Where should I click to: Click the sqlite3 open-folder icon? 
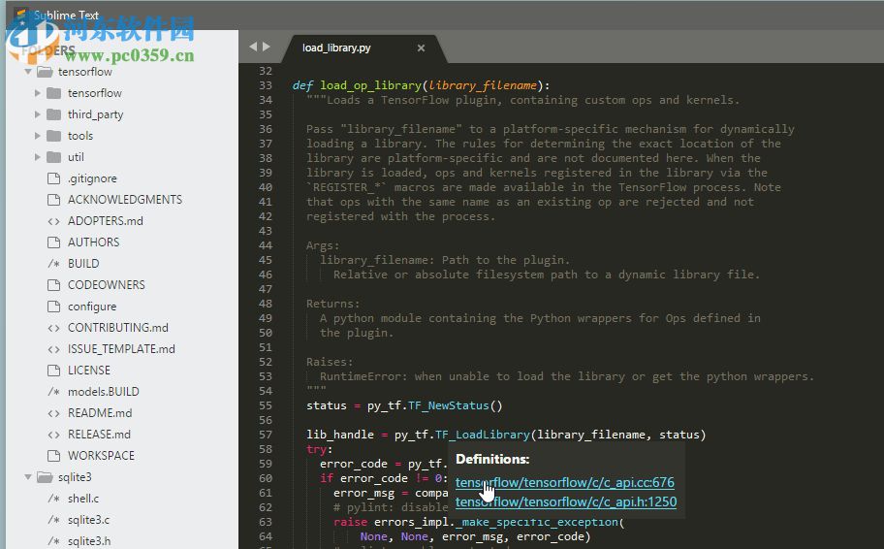[45, 477]
